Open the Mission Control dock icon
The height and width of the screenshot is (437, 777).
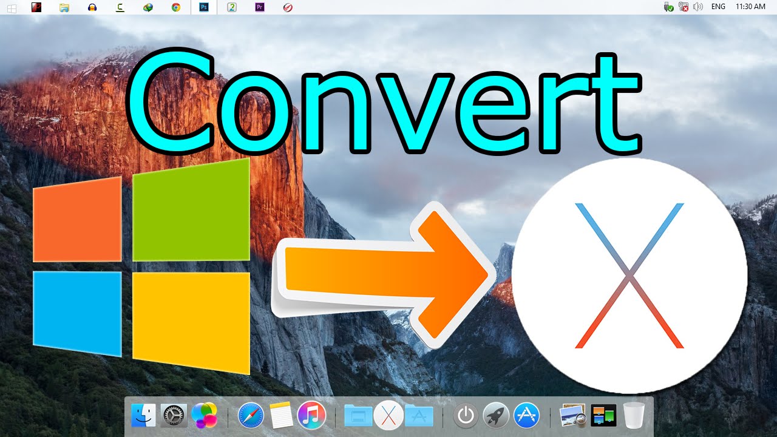click(603, 416)
